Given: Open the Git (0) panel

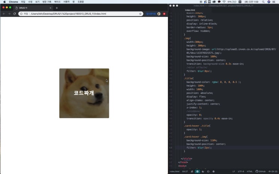Looking at the screenshot, I should coord(273,171).
